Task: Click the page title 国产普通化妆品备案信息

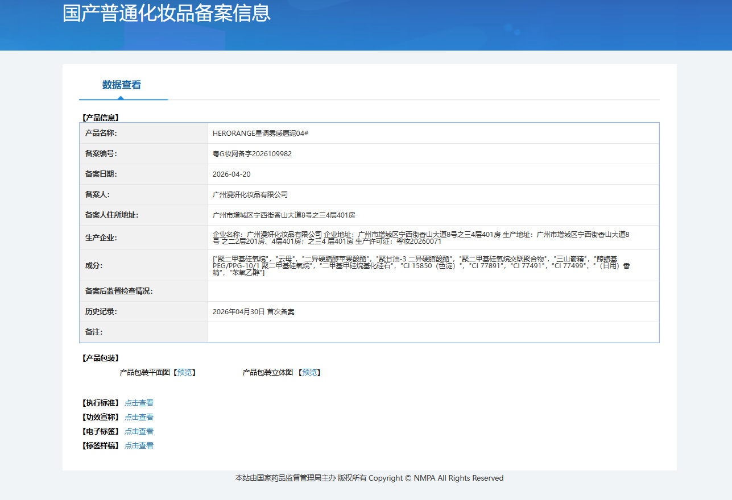Action: 167,13
